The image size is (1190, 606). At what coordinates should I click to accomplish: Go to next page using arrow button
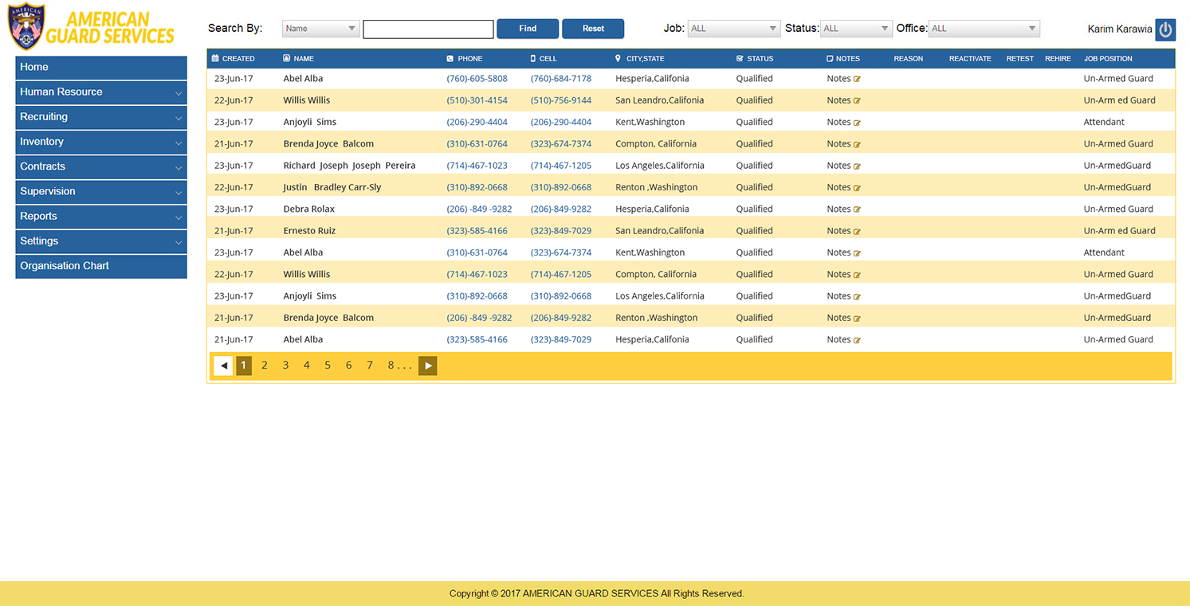tap(428, 366)
